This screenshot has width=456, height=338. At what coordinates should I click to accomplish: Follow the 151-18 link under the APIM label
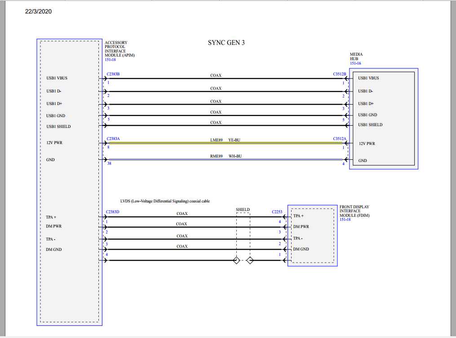point(111,60)
